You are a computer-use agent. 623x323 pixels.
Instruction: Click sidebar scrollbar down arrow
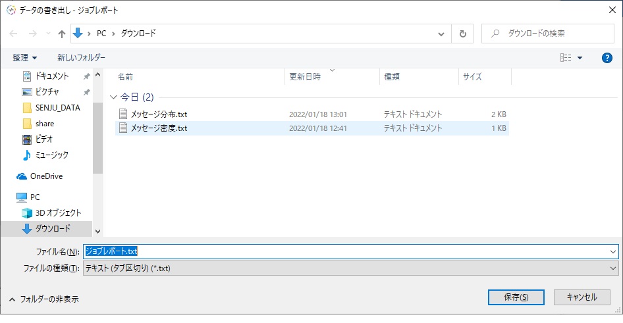tap(97, 232)
